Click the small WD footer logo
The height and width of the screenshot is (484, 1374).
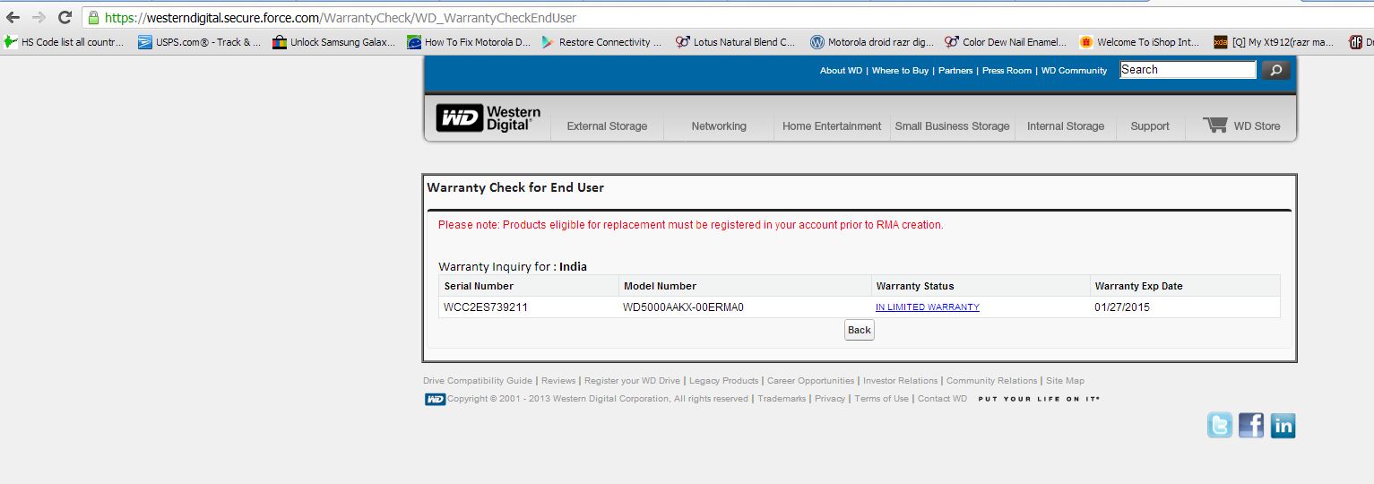pos(435,399)
